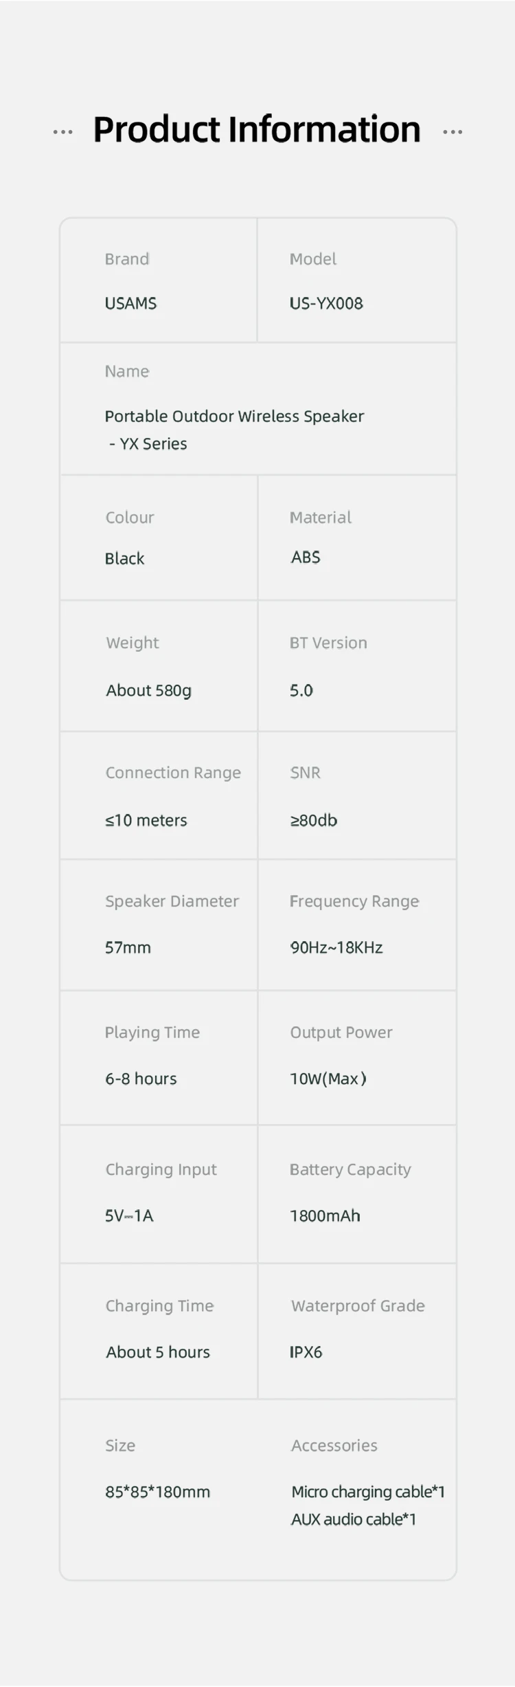Select the BT Version 5.0 value

tap(301, 690)
